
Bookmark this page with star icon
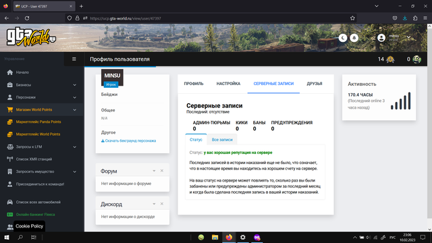(x=352, y=18)
